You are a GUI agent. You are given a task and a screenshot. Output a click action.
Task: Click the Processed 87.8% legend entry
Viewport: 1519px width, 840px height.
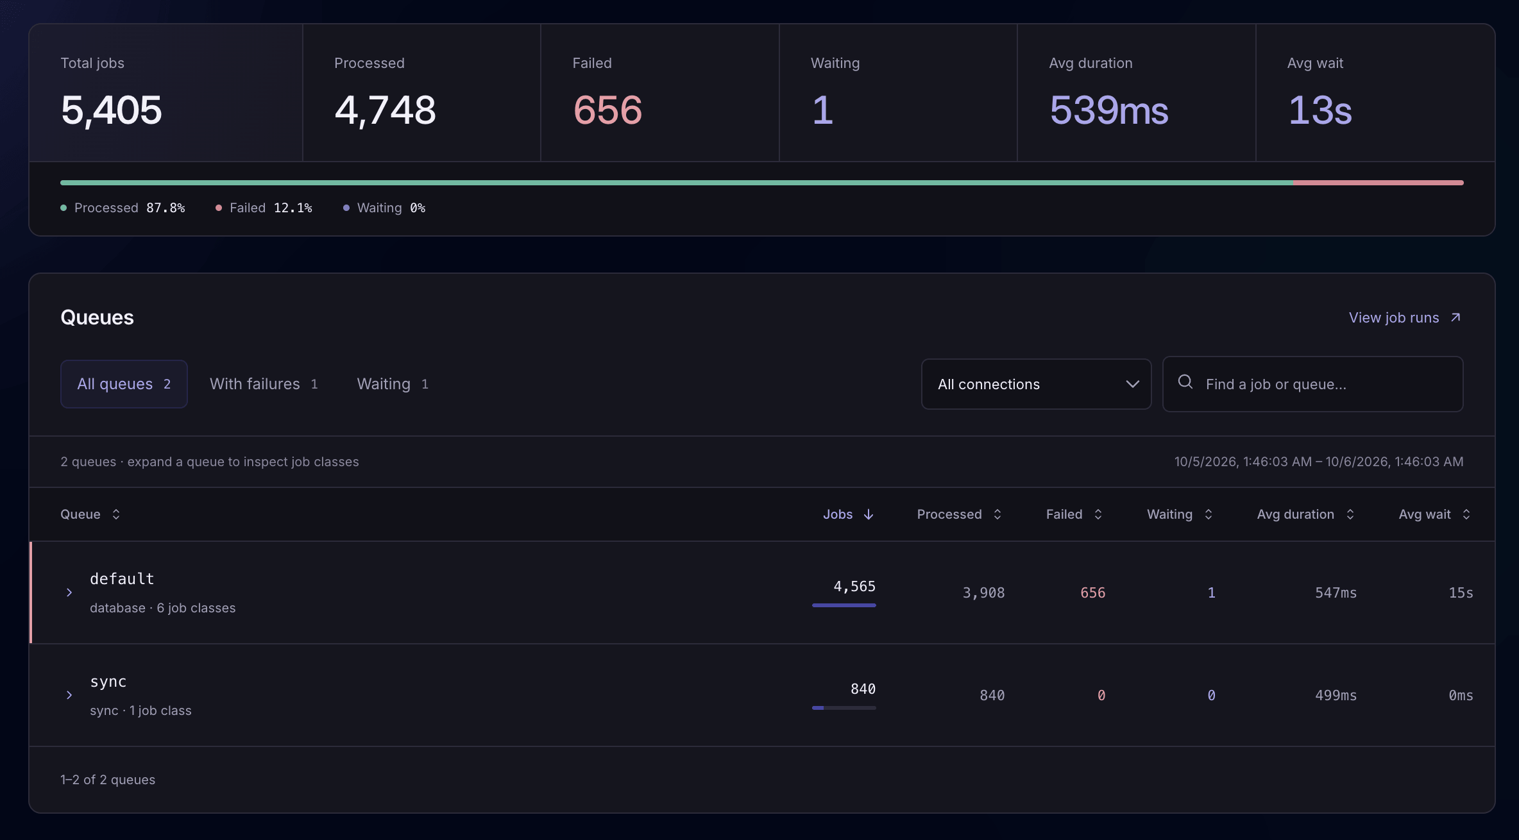[x=123, y=208]
